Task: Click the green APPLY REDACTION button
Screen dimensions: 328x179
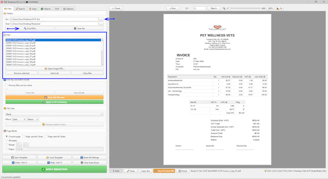Action: point(55,169)
